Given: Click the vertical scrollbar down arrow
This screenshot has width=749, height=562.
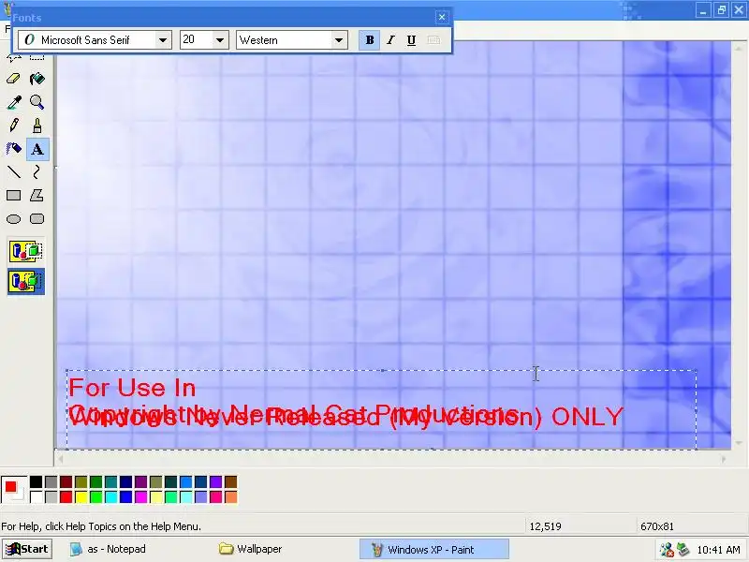Looking at the screenshot, I should [x=739, y=443].
